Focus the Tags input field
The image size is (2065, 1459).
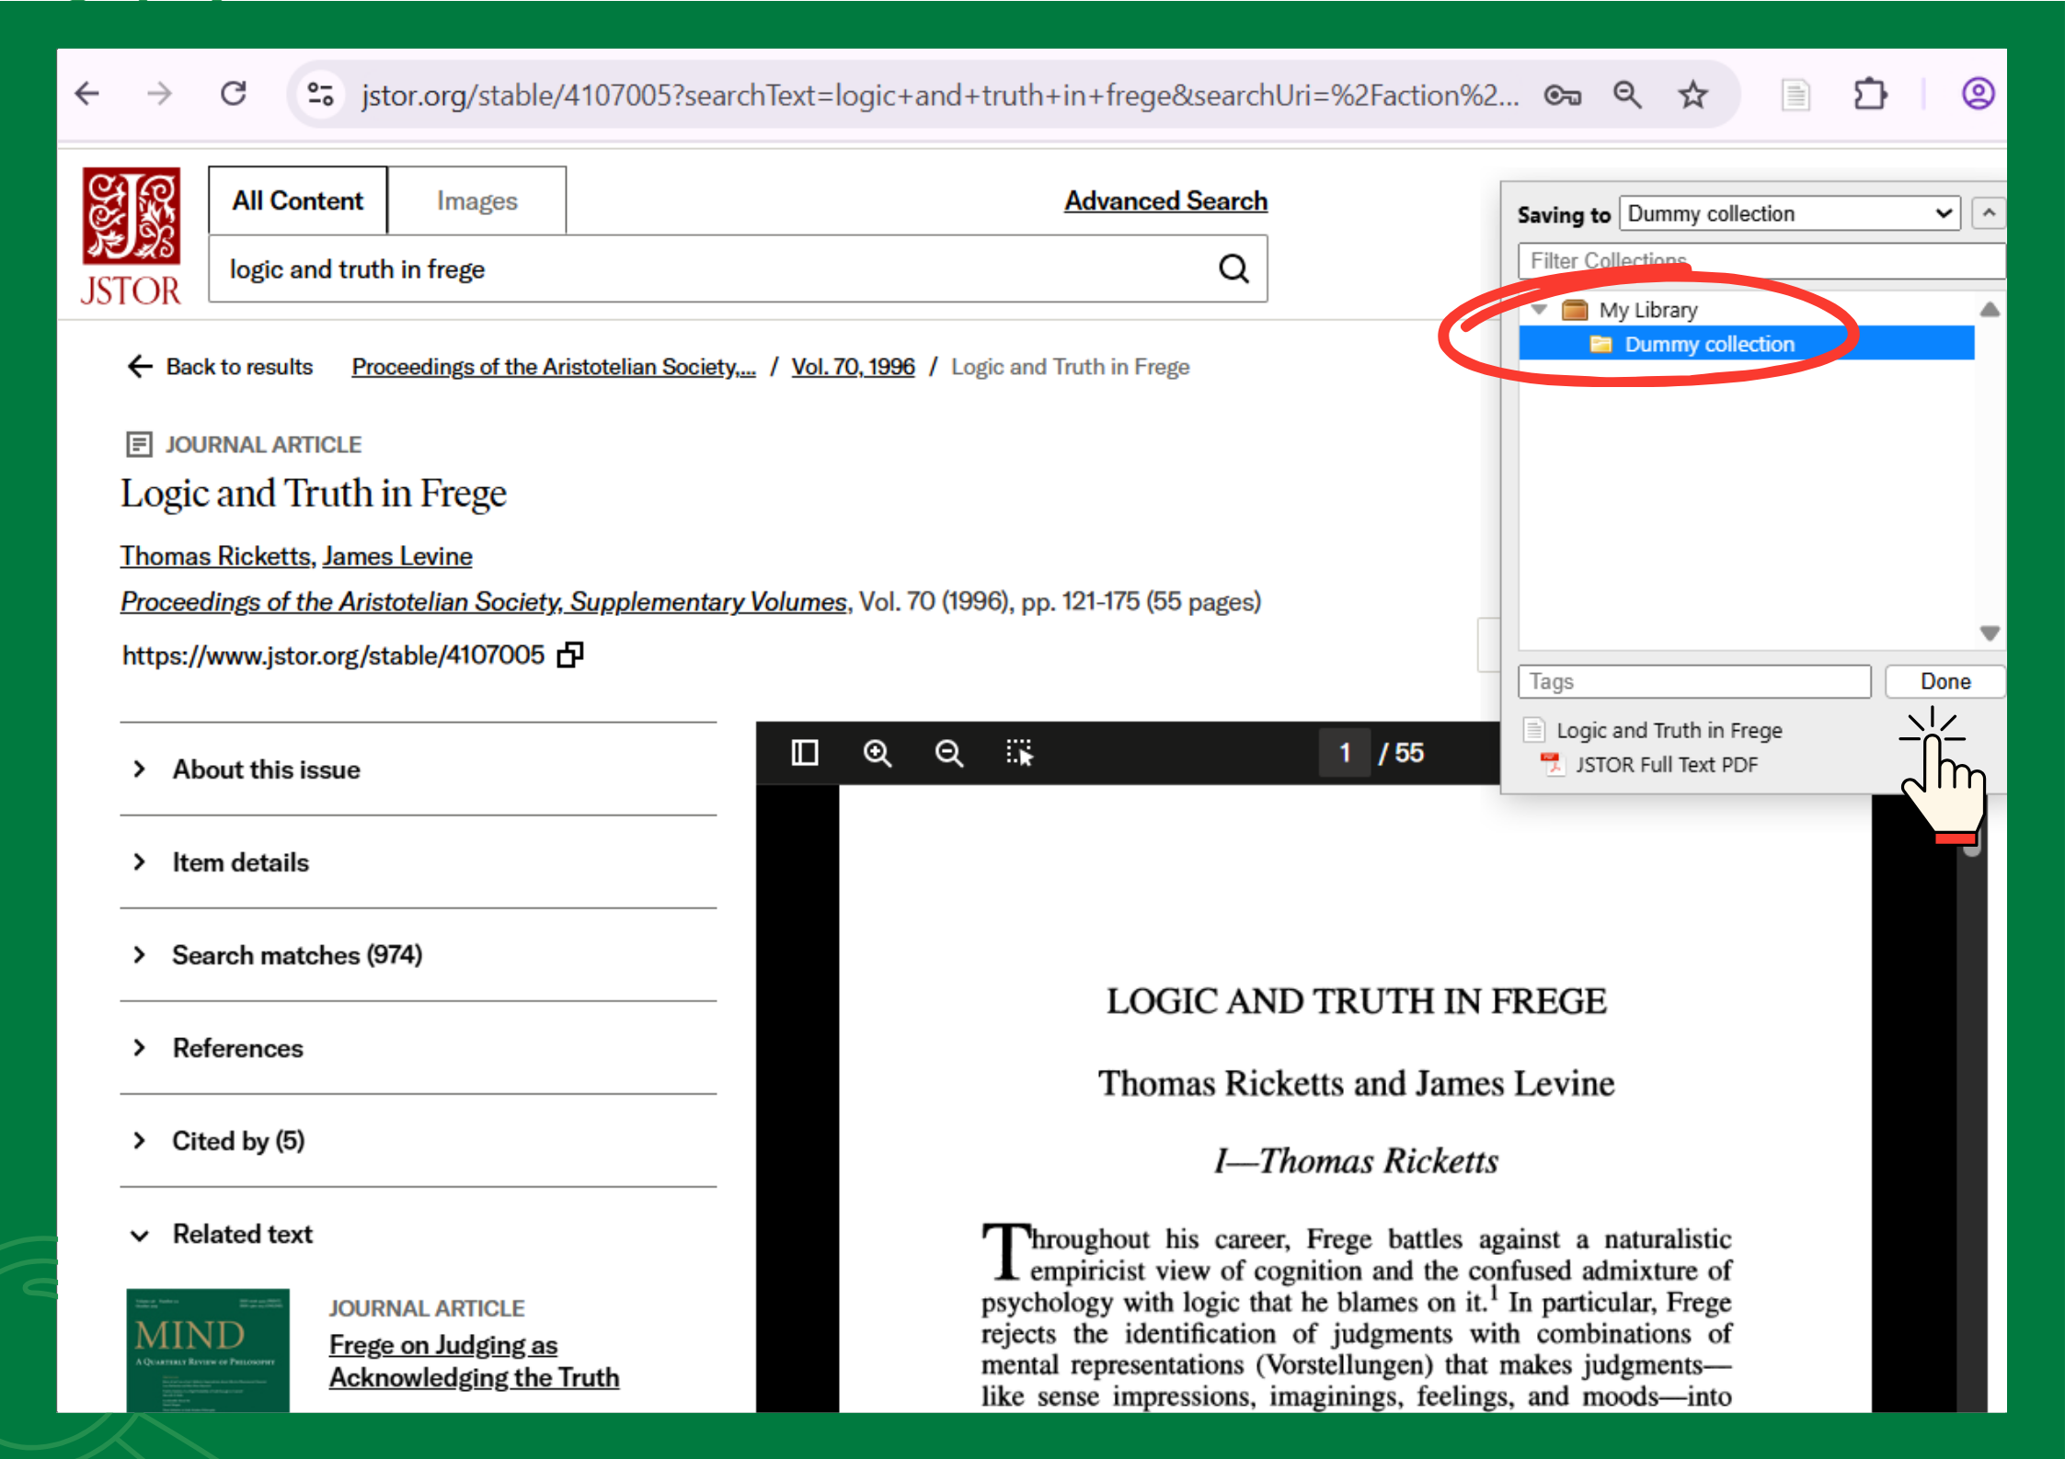click(x=1694, y=681)
